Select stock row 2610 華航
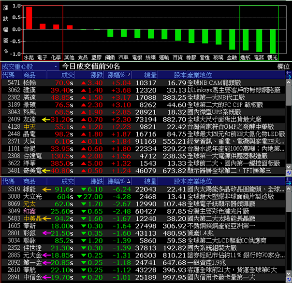Image resolution: width=292 pixels, height=283 pixels. click(x=143, y=270)
